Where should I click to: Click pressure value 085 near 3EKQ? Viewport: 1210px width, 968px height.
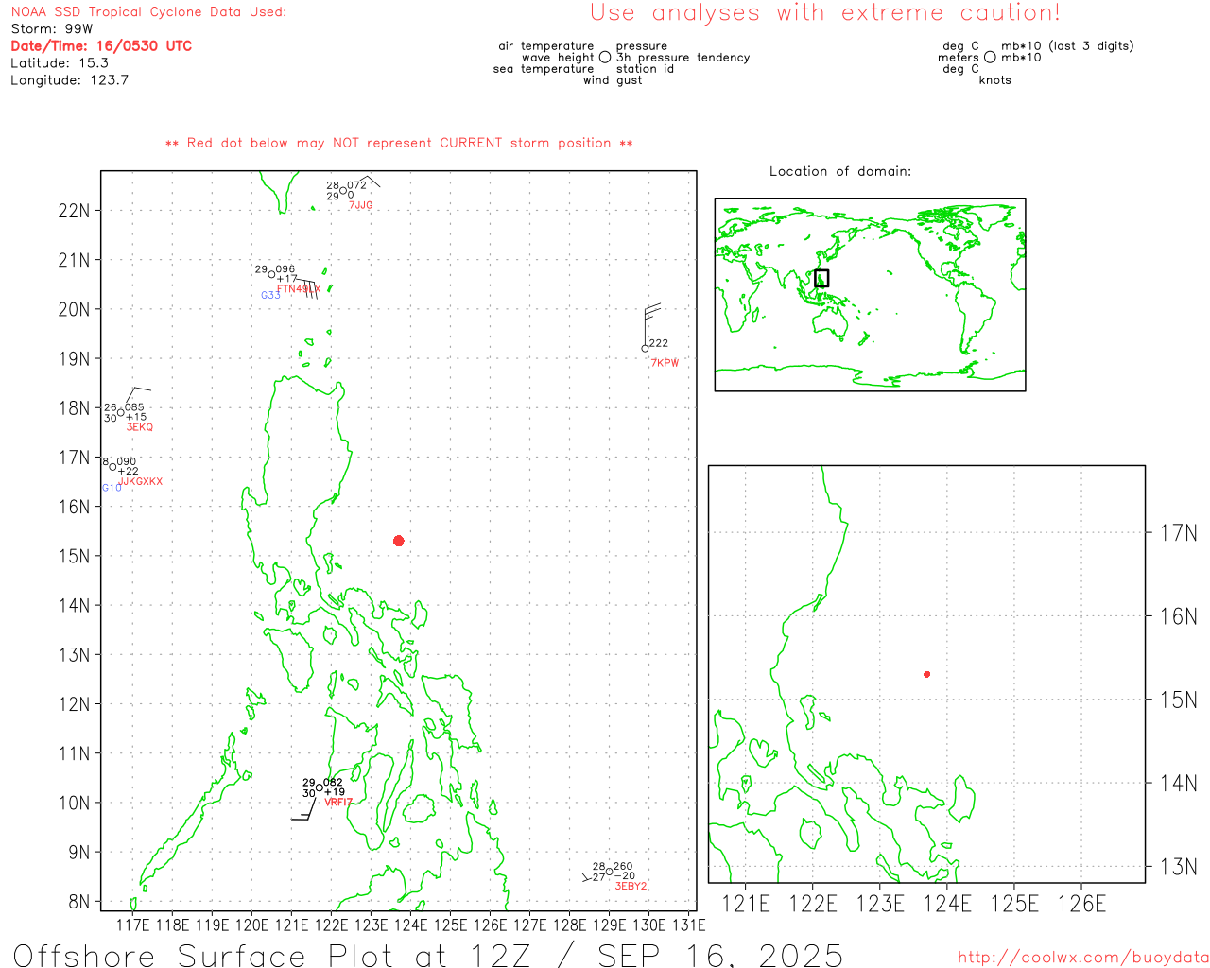(x=135, y=408)
